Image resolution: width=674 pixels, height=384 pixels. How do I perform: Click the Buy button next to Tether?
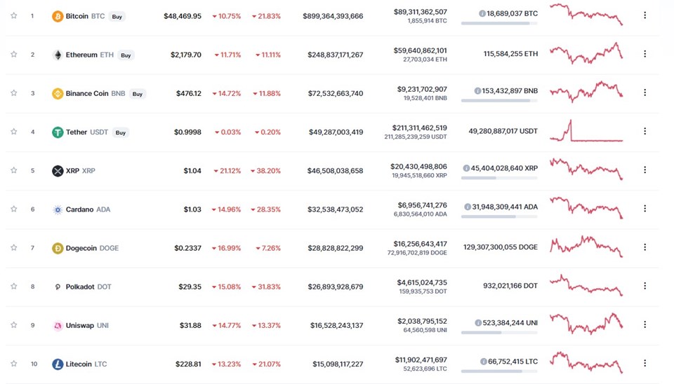(x=120, y=132)
